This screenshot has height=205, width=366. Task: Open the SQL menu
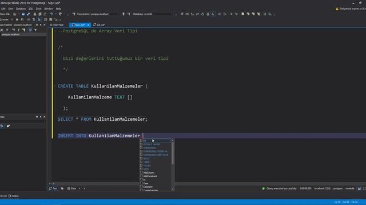pos(30,9)
